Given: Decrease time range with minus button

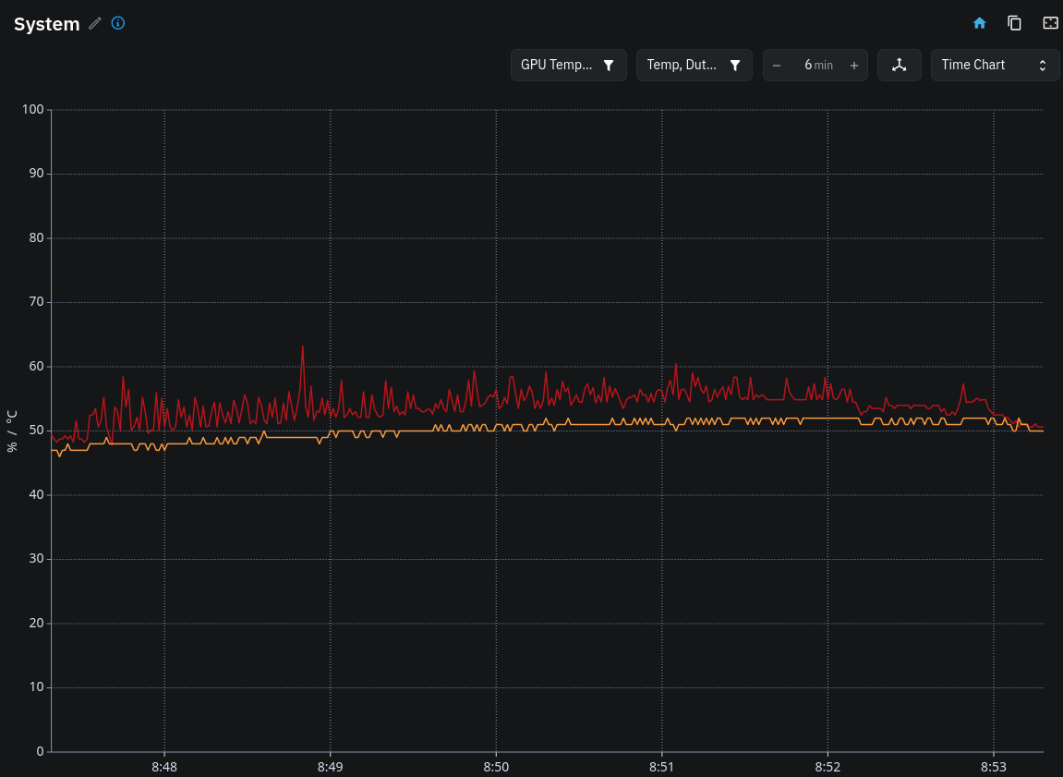Looking at the screenshot, I should [x=777, y=65].
